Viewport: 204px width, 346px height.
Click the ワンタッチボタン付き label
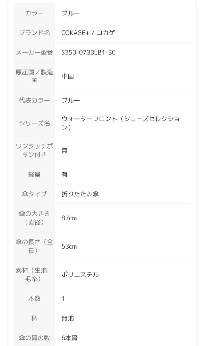tap(34, 150)
